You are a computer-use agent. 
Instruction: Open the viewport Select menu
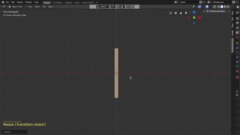[x=37, y=7]
